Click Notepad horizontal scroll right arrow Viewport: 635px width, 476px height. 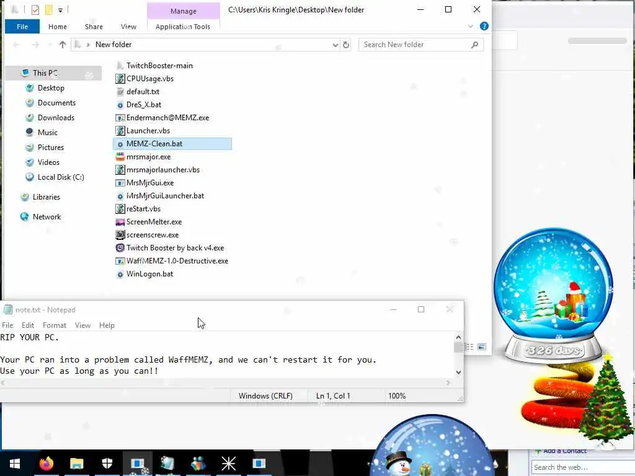point(448,382)
